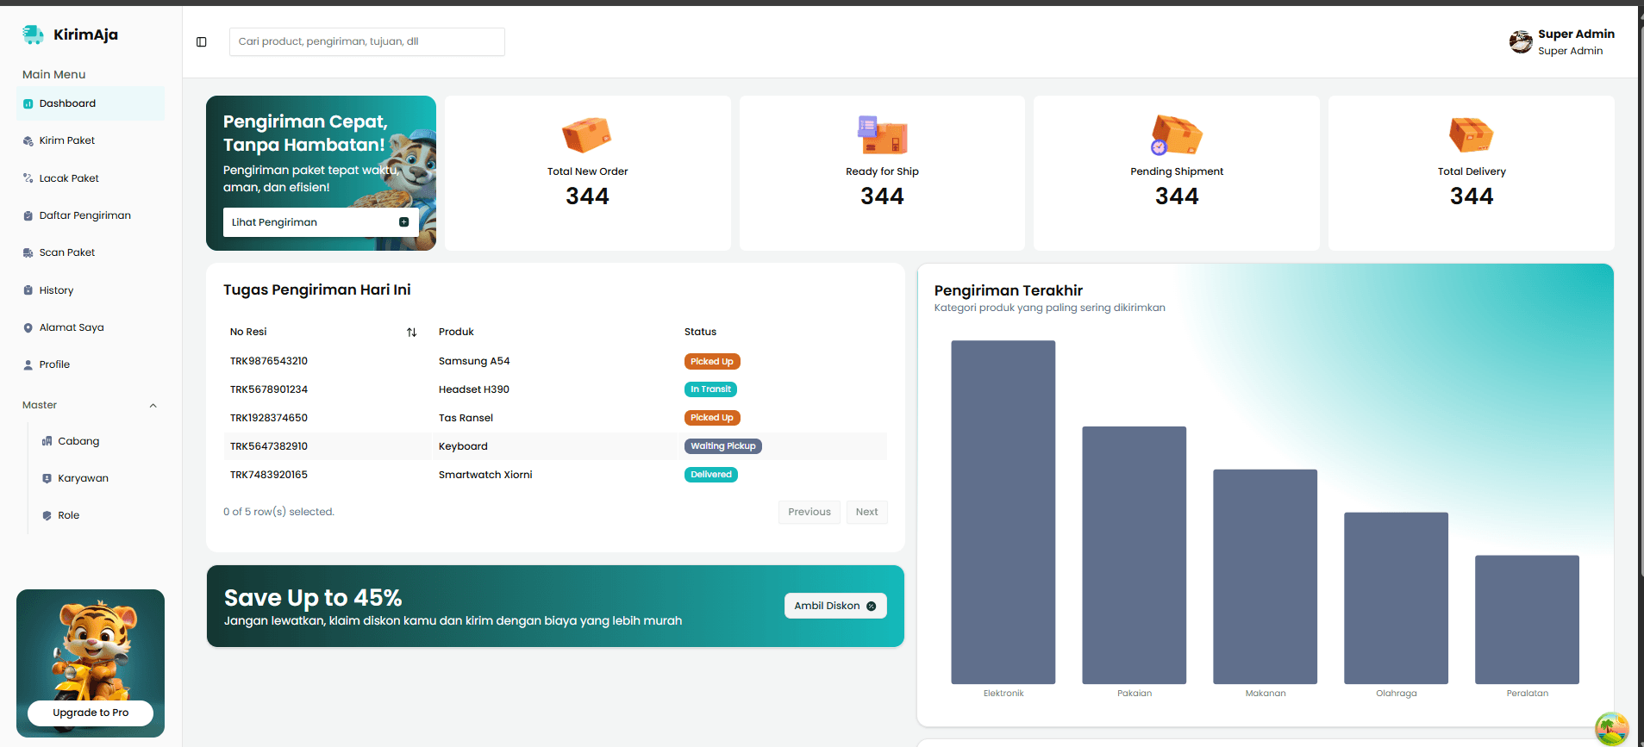This screenshot has height=747, width=1644.
Task: Click the Karyawan badge icon
Action: coord(47,478)
